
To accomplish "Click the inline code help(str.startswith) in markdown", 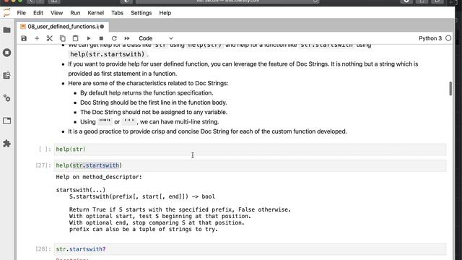I will pyautogui.click(x=108, y=55).
